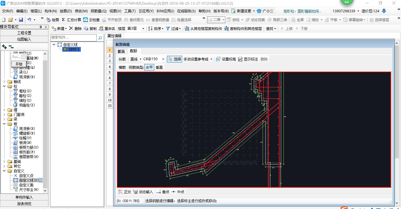
Task: Click 显示标注 in section editor
Action: coord(248,59)
